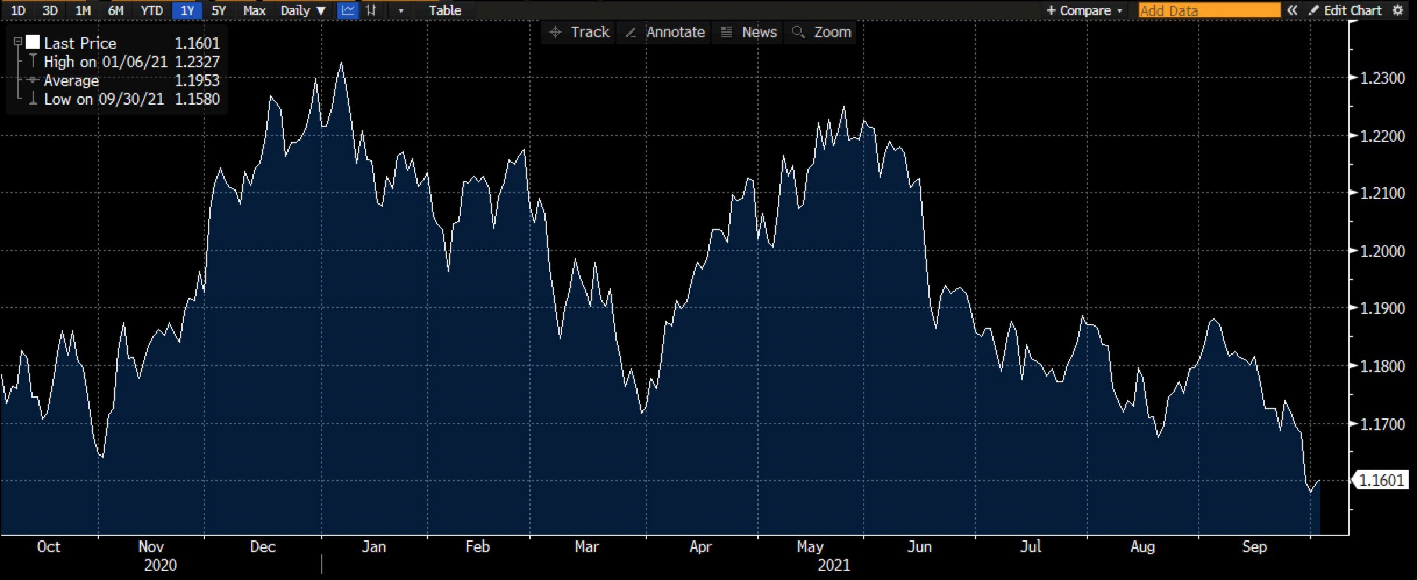This screenshot has height=580, width=1417.
Task: Click the Edit Chart button
Action: click(x=1348, y=10)
